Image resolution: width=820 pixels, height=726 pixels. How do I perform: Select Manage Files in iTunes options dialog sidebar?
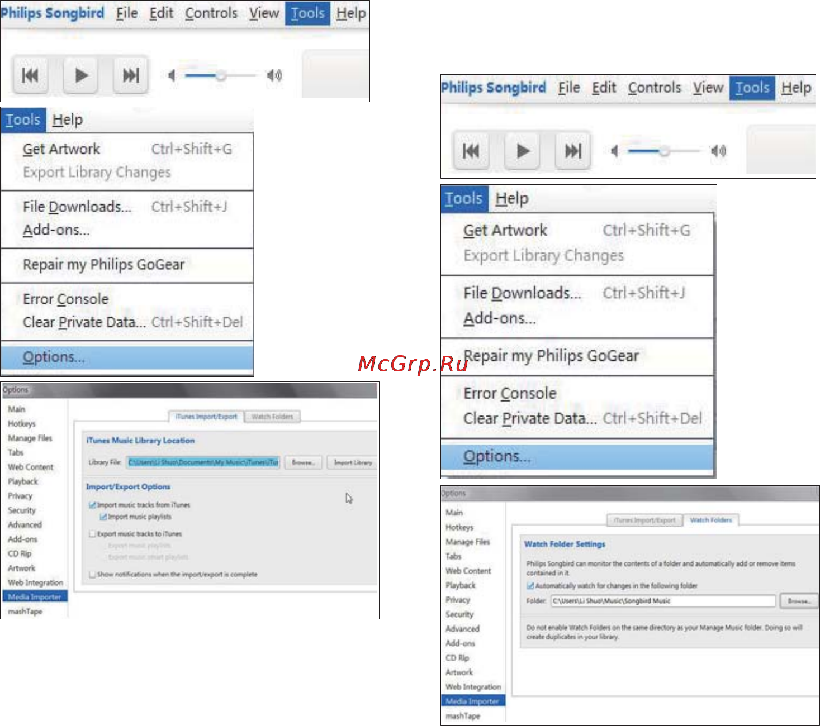coord(30,438)
